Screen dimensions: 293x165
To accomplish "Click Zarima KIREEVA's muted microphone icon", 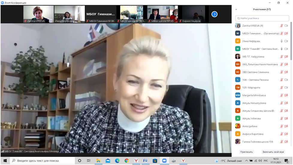I will click(281, 26).
